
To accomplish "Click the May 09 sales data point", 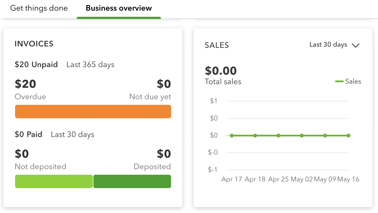I will click(325, 136).
